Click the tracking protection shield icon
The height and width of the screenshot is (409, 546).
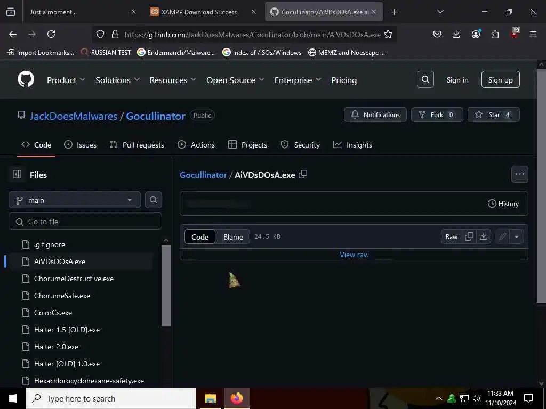coord(100,35)
